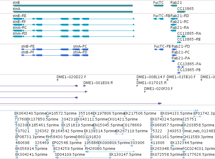Select the stnB gene span bar
This screenshot has height=159, width=215.
73,6
